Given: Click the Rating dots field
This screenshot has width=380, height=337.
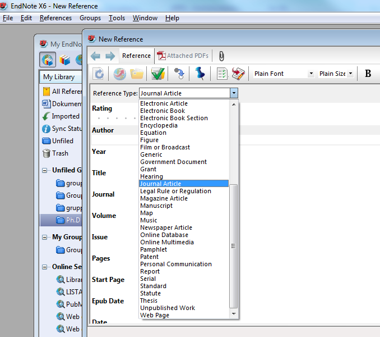Looking at the screenshot, I should pos(117,119).
